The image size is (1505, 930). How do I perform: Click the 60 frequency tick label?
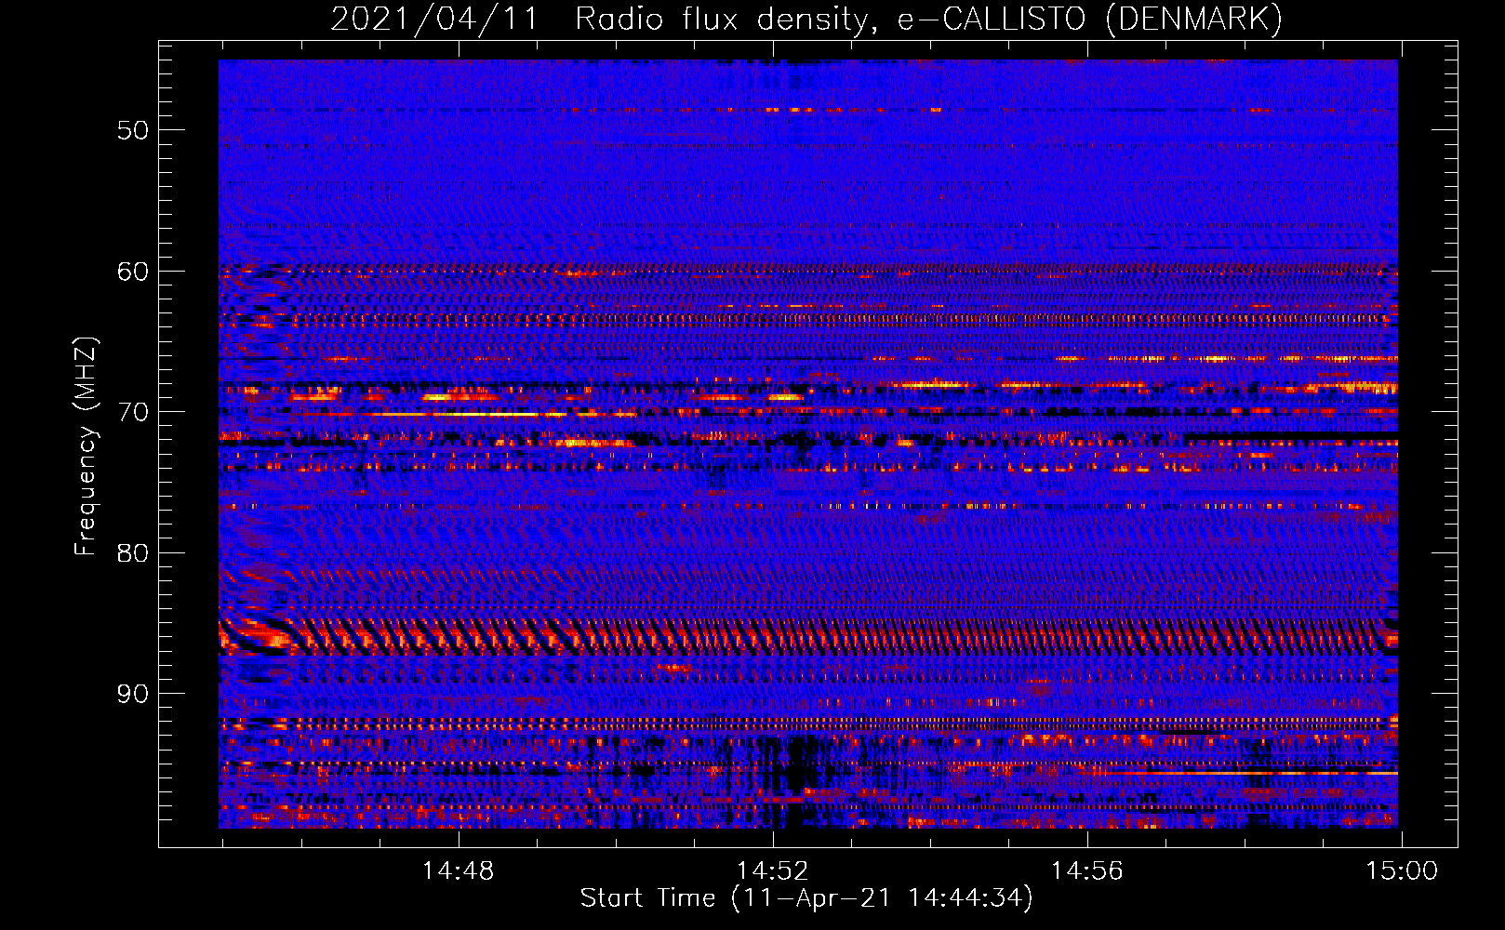(x=132, y=272)
